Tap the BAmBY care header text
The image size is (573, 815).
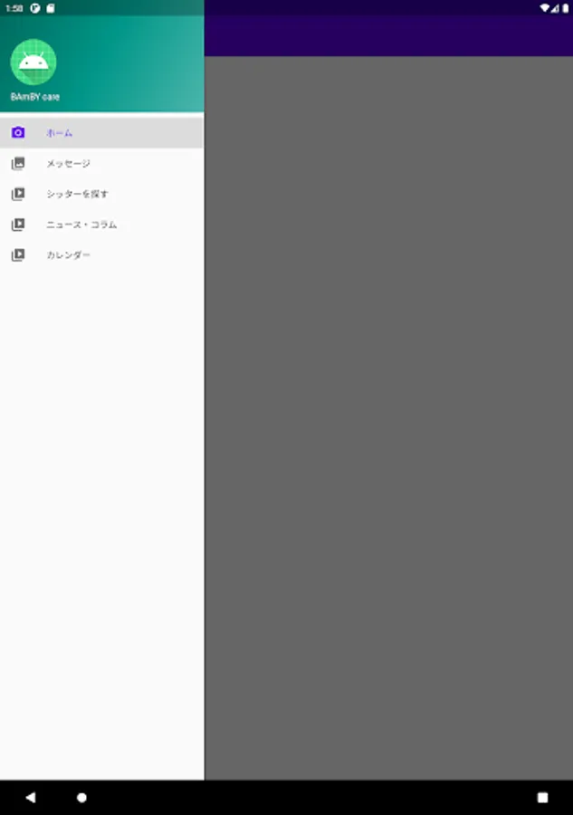pos(34,97)
